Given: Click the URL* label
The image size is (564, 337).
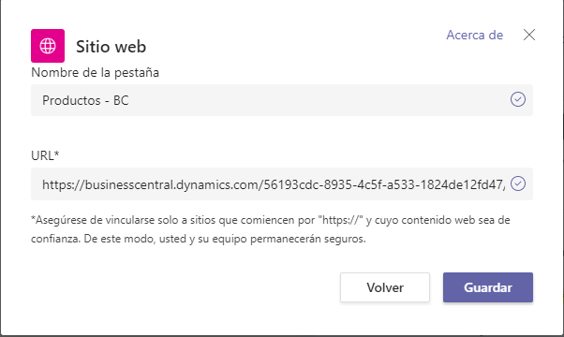Looking at the screenshot, I should tap(45, 155).
